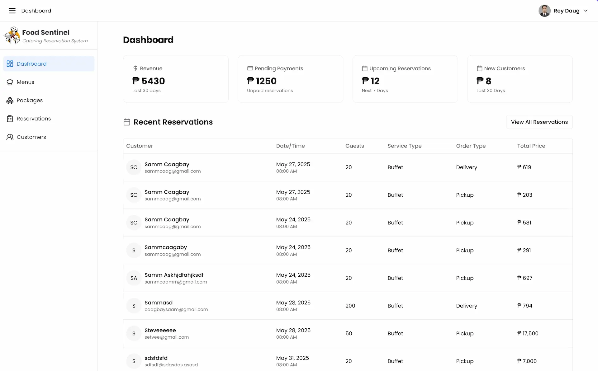Viewport: 598px width, 371px height.
Task: Click the Reservations clipboard icon
Action: pos(10,119)
